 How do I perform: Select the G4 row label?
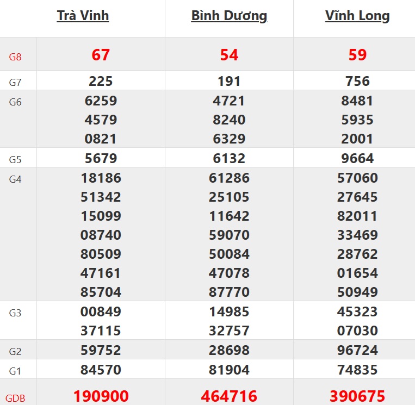[x=15, y=179]
